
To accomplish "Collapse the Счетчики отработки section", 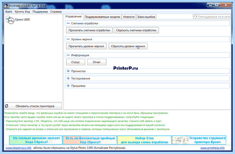I will tap(68, 23).
